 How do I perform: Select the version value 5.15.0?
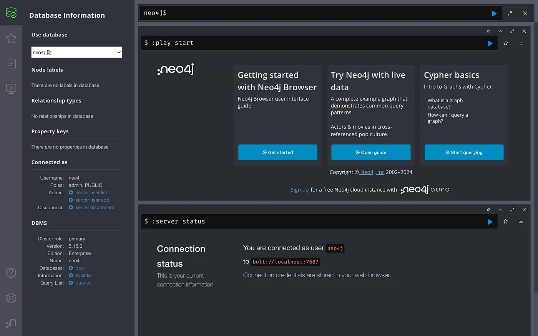75,246
